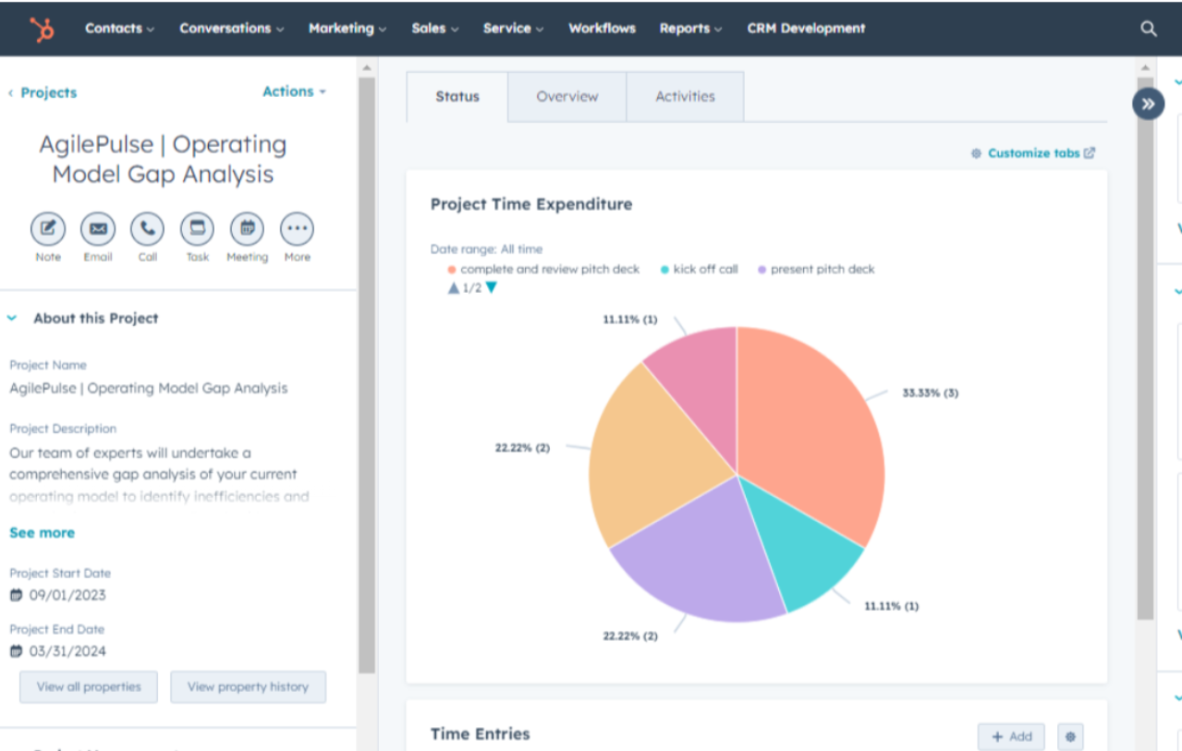
Task: Click the Email icon button
Action: pyautogui.click(x=98, y=228)
